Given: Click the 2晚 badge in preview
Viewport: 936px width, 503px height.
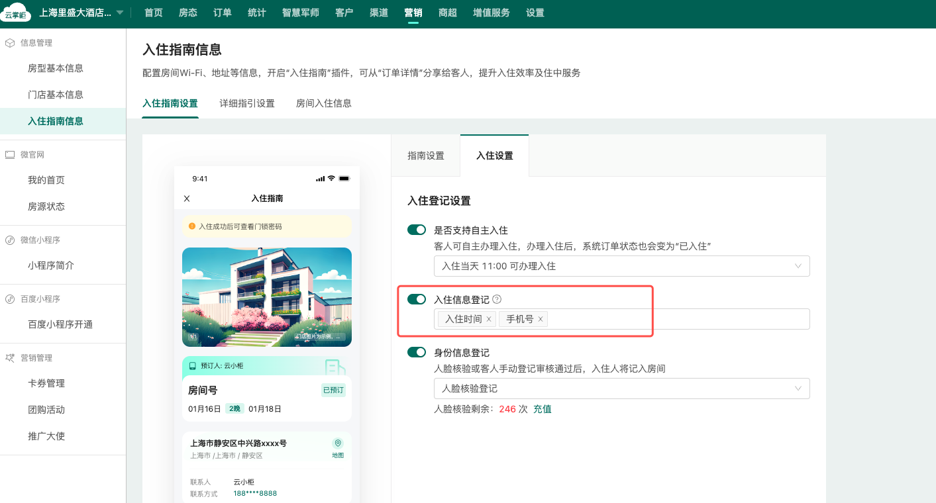Looking at the screenshot, I should point(234,408).
